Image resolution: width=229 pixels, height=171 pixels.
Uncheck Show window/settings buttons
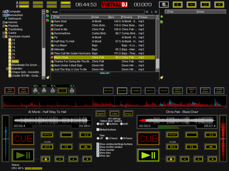click(x=98, y=144)
